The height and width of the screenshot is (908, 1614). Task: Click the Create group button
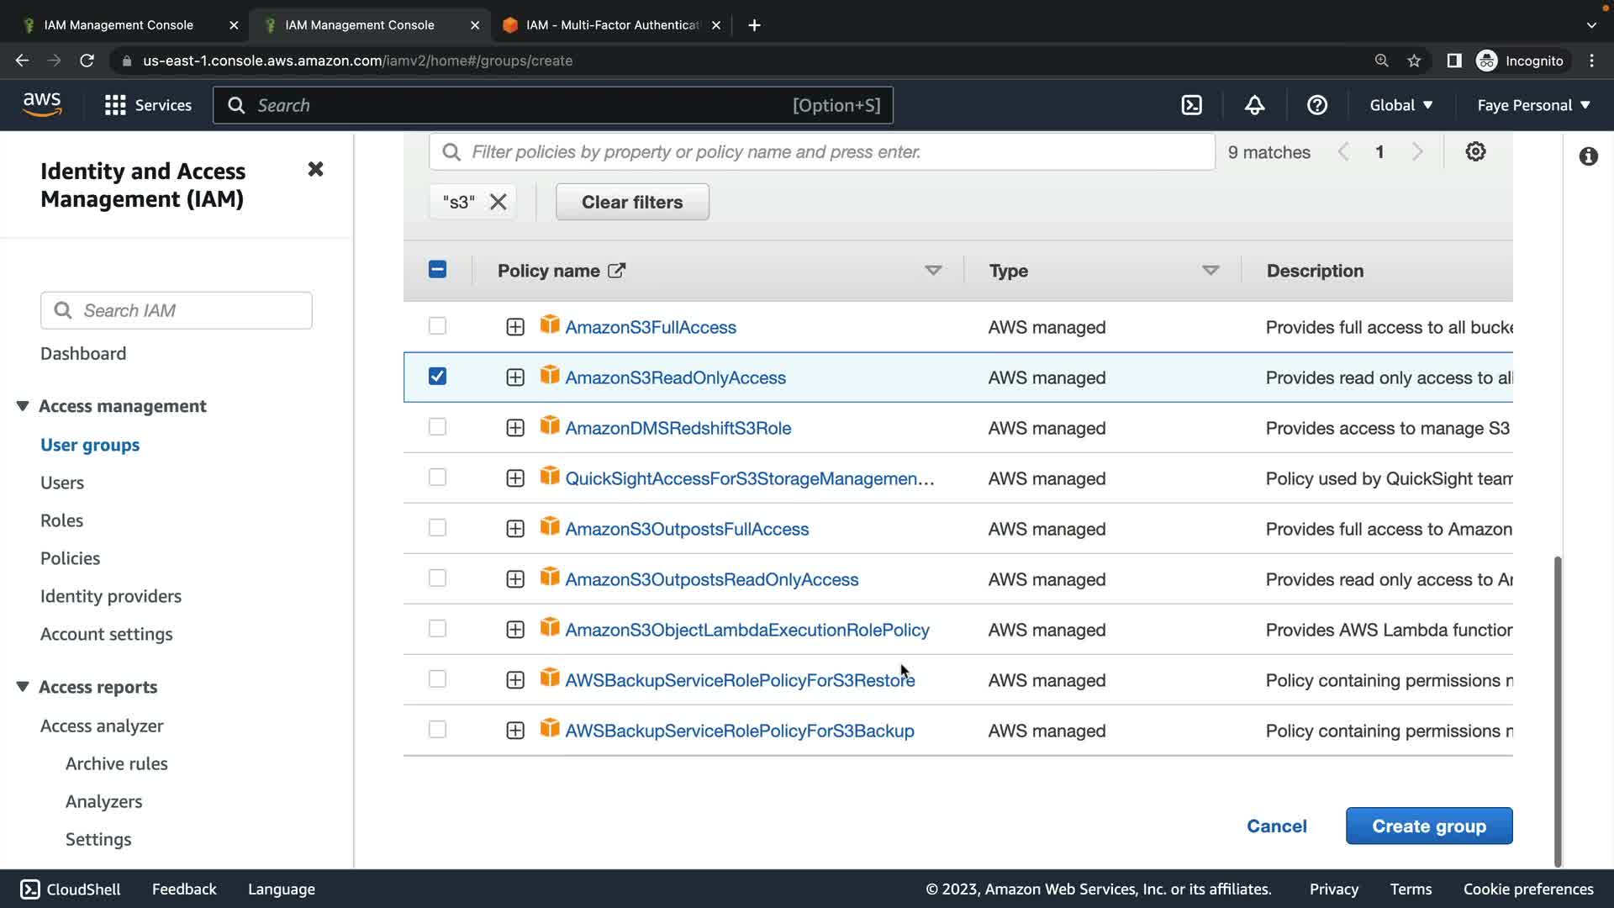tap(1428, 826)
